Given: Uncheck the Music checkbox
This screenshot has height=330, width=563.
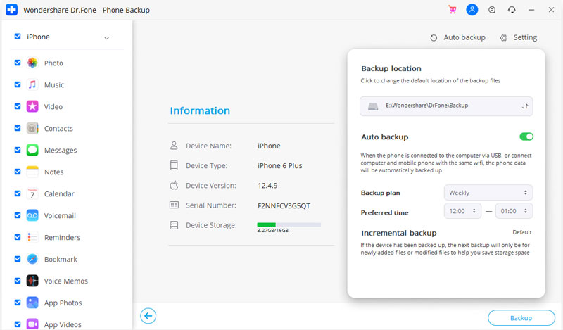Looking at the screenshot, I should click(x=17, y=84).
